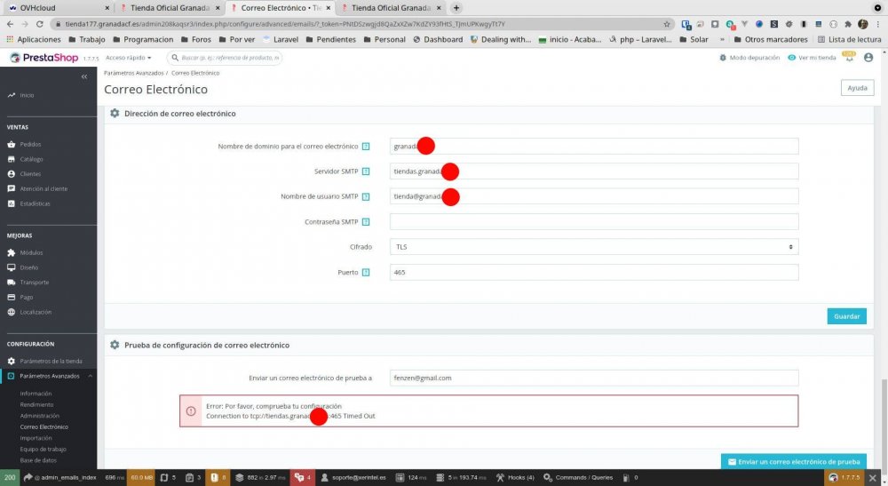Open Clientes in the sidebar
888x486 pixels.
pyautogui.click(x=30, y=174)
